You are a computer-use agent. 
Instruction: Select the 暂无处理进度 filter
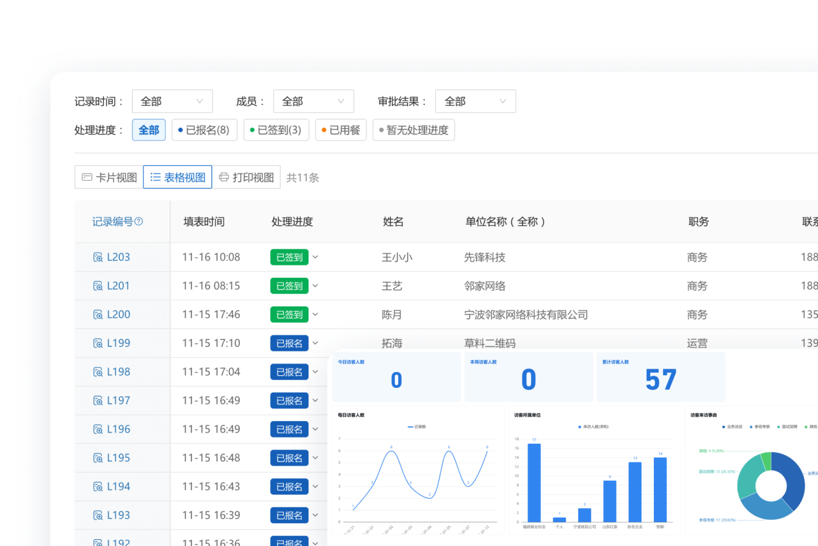(414, 130)
